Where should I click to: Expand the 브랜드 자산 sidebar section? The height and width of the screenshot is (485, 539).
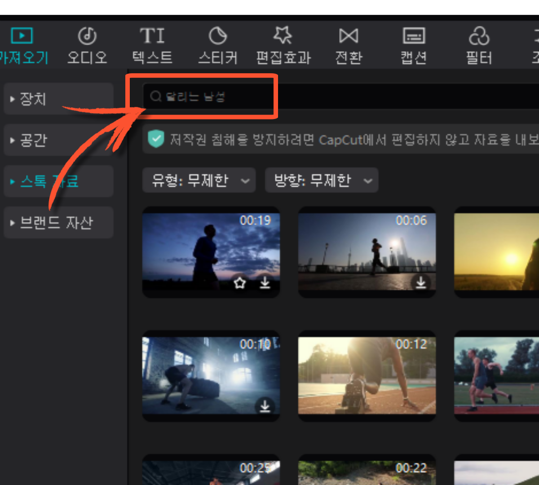[58, 222]
